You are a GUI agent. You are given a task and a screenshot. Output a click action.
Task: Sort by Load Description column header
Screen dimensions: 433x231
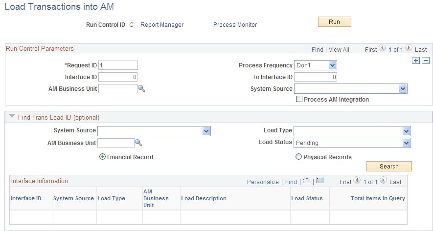(204, 198)
